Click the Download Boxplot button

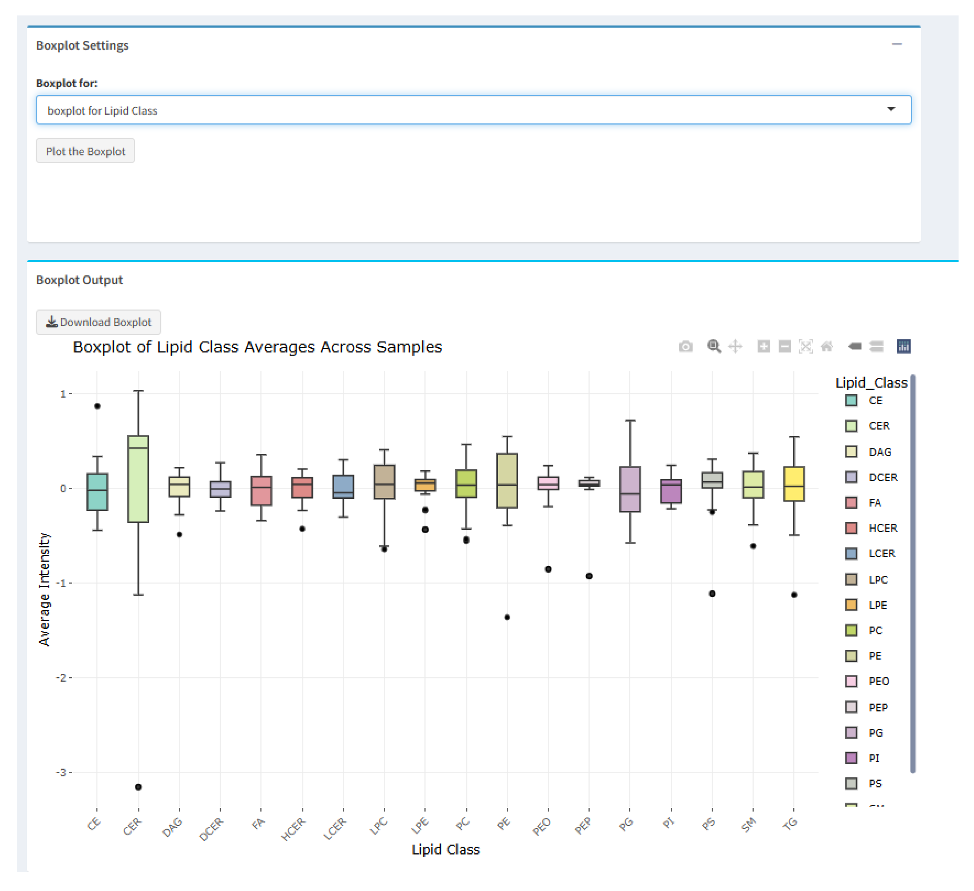coord(98,322)
